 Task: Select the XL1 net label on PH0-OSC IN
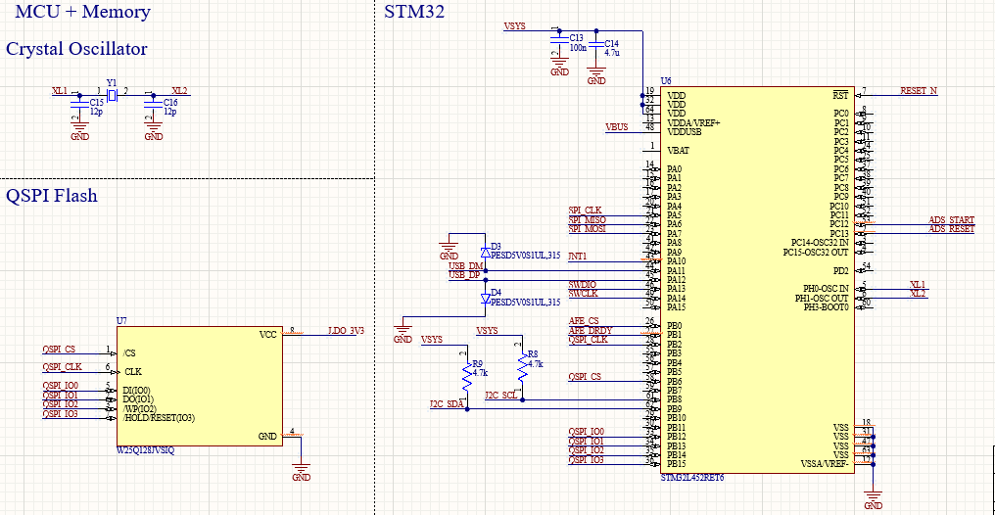918,284
